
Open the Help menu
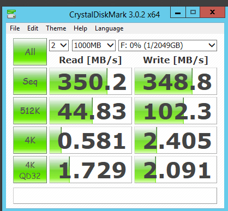click(x=80, y=28)
